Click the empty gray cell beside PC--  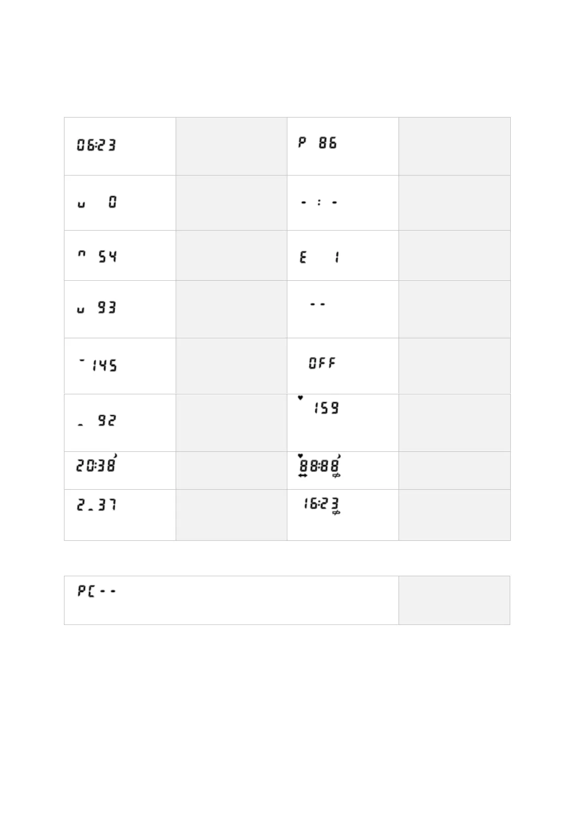[x=454, y=600]
